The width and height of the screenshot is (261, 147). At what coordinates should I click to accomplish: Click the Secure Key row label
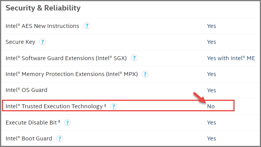[x=21, y=42]
